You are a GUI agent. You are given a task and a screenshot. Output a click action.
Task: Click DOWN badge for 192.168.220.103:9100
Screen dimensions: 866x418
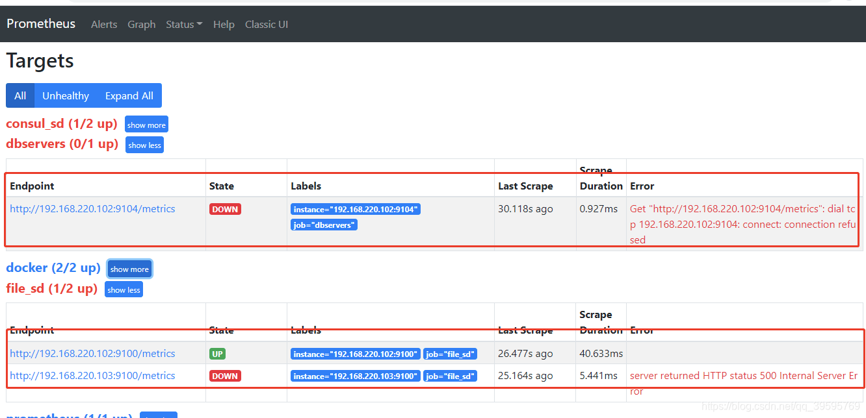(x=225, y=376)
